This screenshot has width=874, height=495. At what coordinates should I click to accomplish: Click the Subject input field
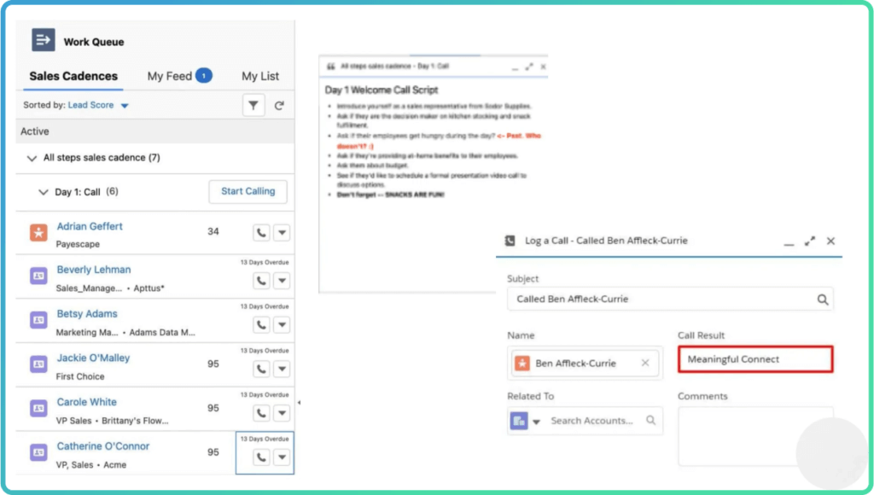[670, 300]
